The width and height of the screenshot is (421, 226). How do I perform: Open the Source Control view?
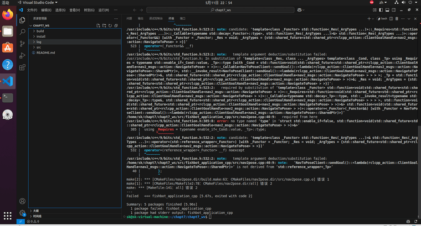coord(22,44)
